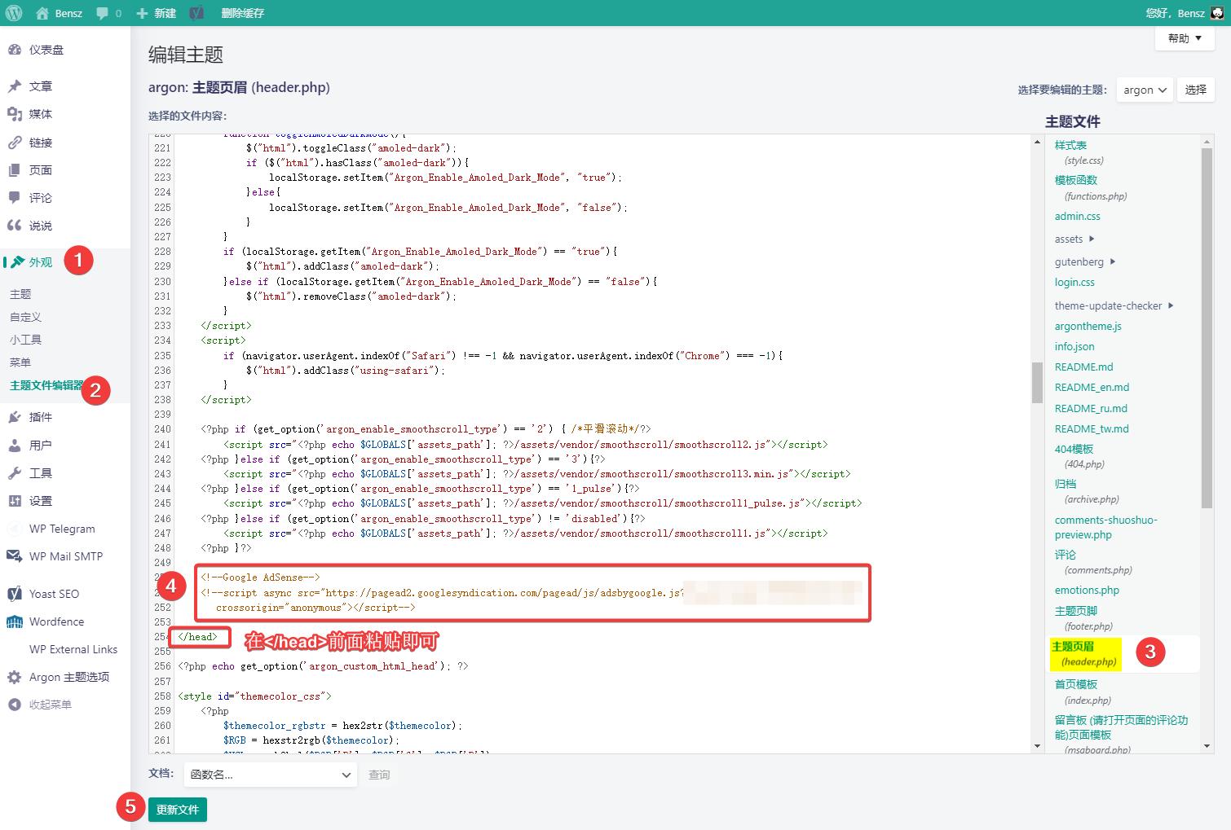Collapse the menu via 收起菜单 arrow icon
Image resolution: width=1231 pixels, height=830 pixels.
point(15,705)
